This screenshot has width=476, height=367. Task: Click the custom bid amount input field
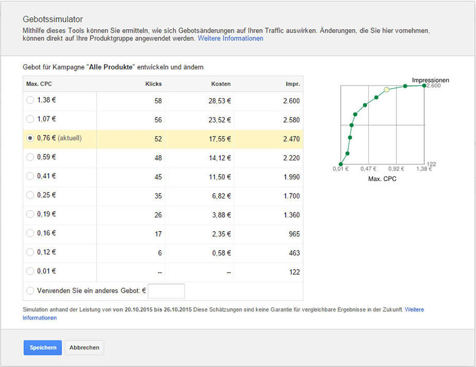click(166, 291)
